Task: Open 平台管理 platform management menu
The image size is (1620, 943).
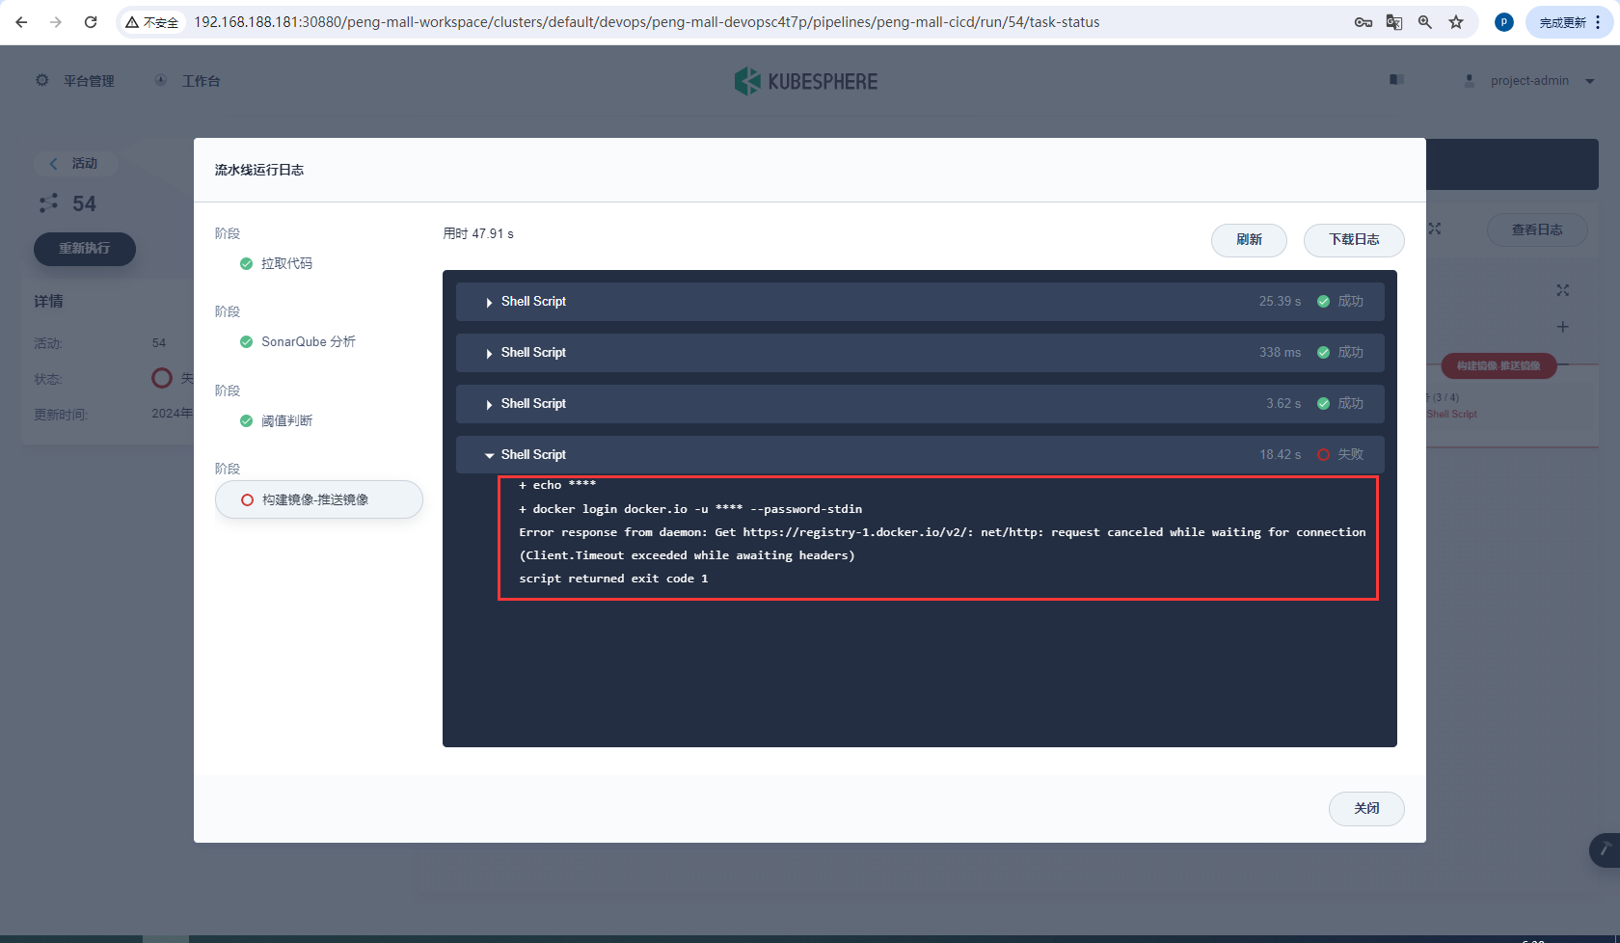Action: coord(75,81)
